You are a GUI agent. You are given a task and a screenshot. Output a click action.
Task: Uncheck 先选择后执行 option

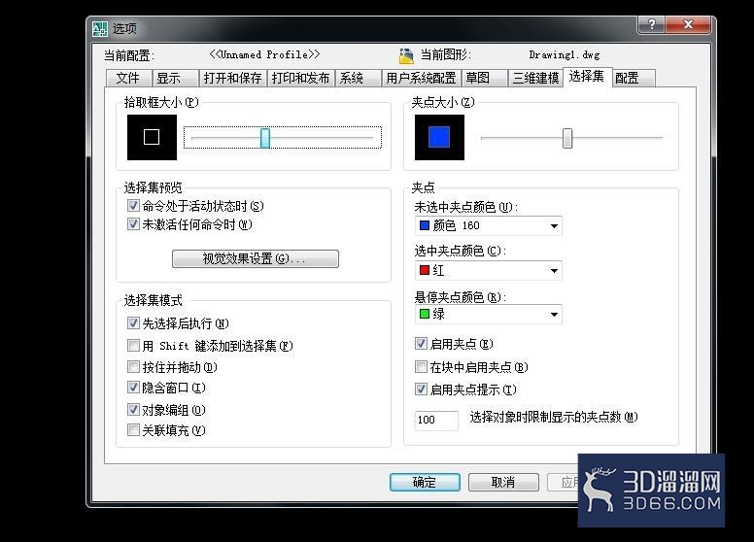(x=133, y=322)
